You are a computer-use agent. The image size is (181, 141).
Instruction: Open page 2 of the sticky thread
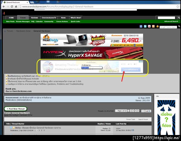(42, 130)
